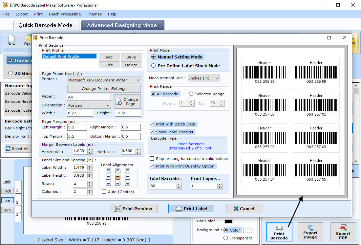Image resolution: width=361 pixels, height=245 pixels.
Task: Click the black Bar Color swatch
Action: [x=228, y=221]
